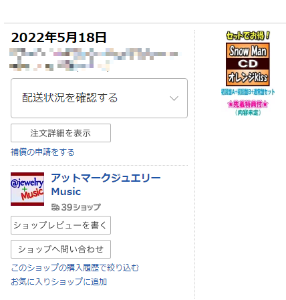Image resolution: width=286 pixels, height=300 pixels.
Task: Filter with このショップの購入履歴で絞り込む link
Action: (x=75, y=268)
